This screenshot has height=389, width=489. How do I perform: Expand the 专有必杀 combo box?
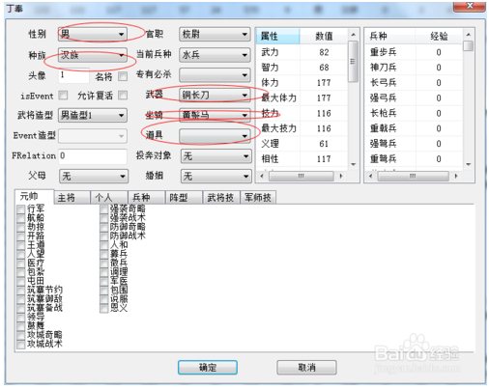(215, 75)
